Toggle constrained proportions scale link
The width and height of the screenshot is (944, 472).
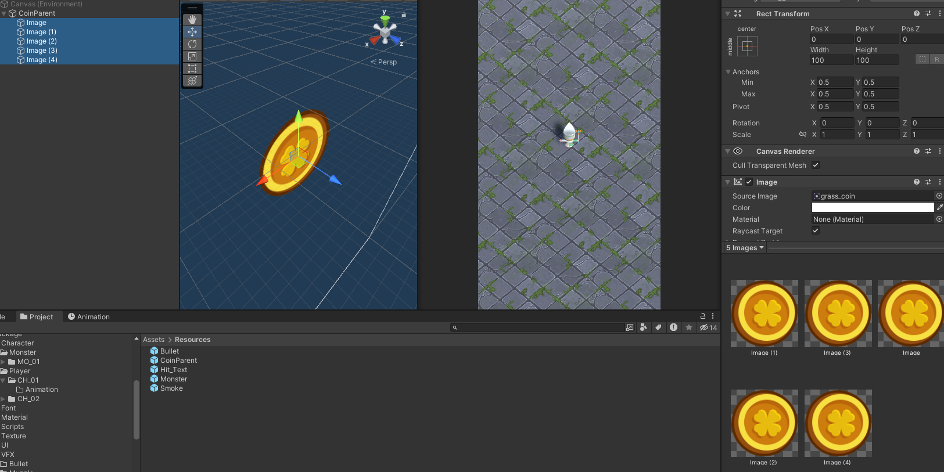[x=803, y=134]
